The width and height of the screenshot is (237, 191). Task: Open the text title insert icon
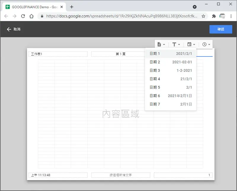pyautogui.click(x=174, y=44)
